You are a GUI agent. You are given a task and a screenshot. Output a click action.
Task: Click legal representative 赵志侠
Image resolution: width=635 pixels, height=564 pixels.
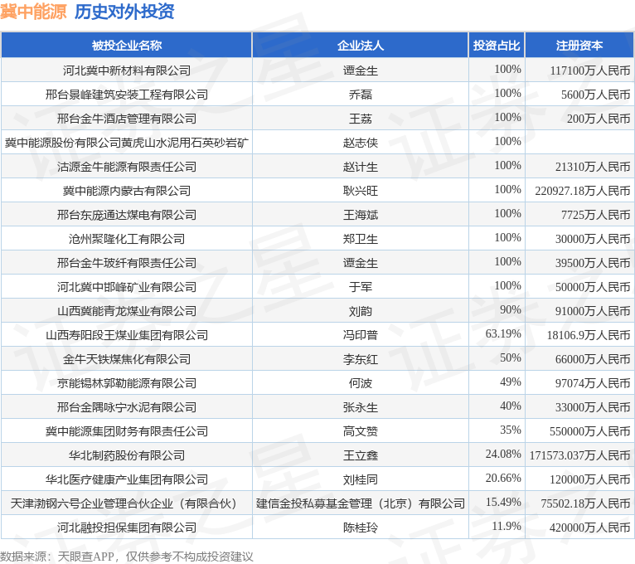click(360, 143)
